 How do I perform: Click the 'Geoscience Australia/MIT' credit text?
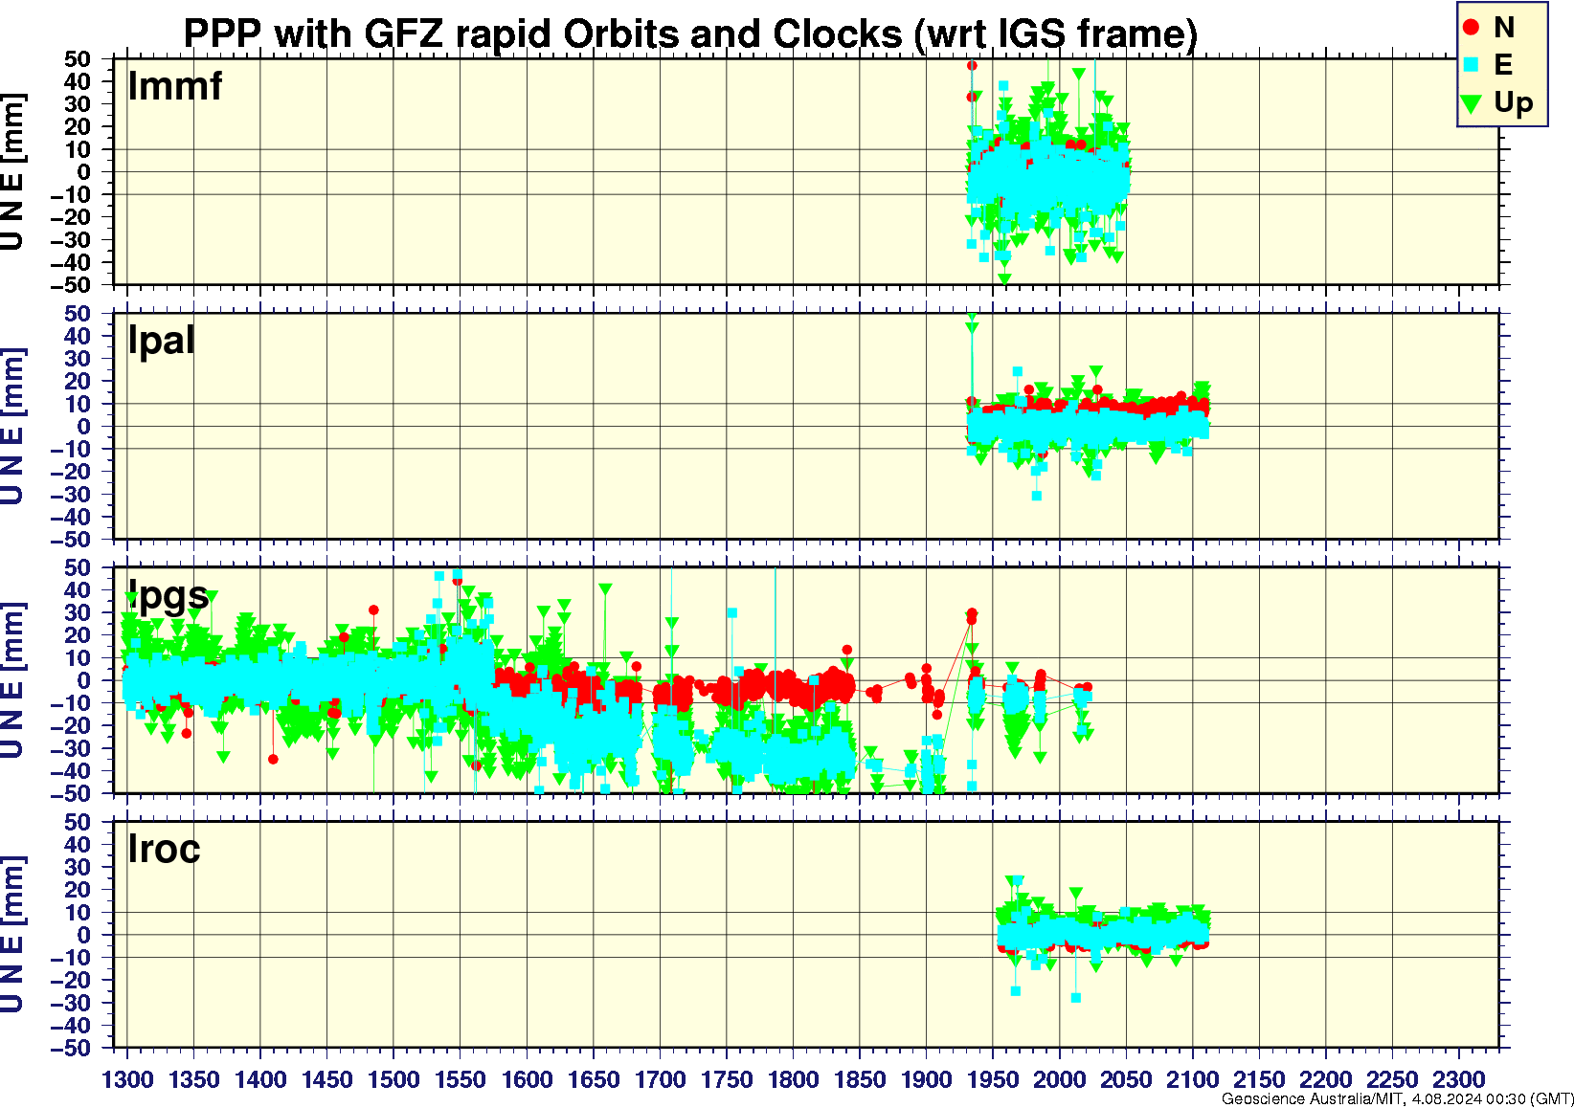click(1312, 1099)
